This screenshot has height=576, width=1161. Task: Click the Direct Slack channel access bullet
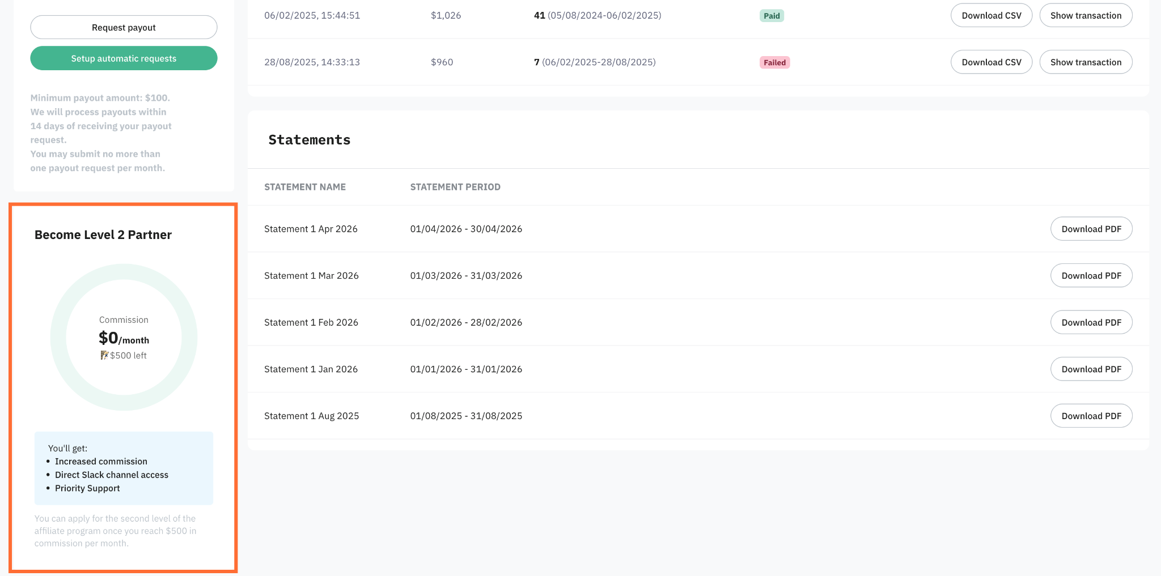click(112, 475)
